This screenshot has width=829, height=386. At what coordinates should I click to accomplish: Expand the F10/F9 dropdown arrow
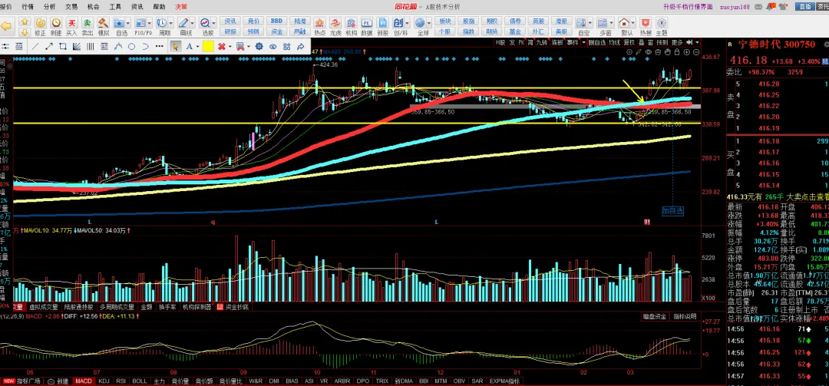(x=149, y=23)
